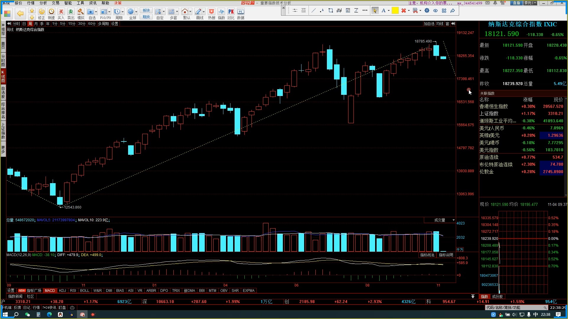Select the KDJ indicator tab
Viewport: 568px width, 319px height.
[62, 291]
